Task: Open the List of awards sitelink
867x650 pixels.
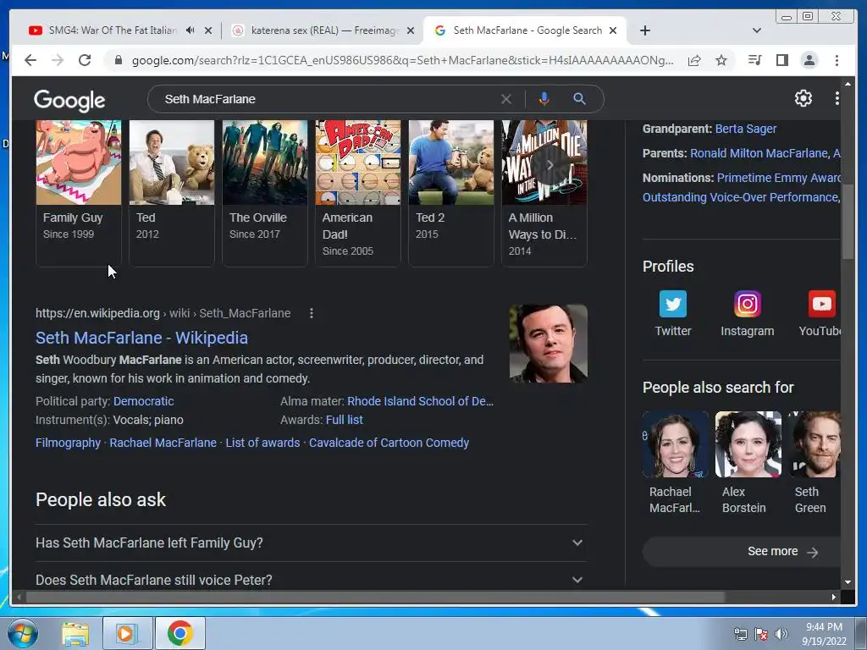Action: pos(262,443)
